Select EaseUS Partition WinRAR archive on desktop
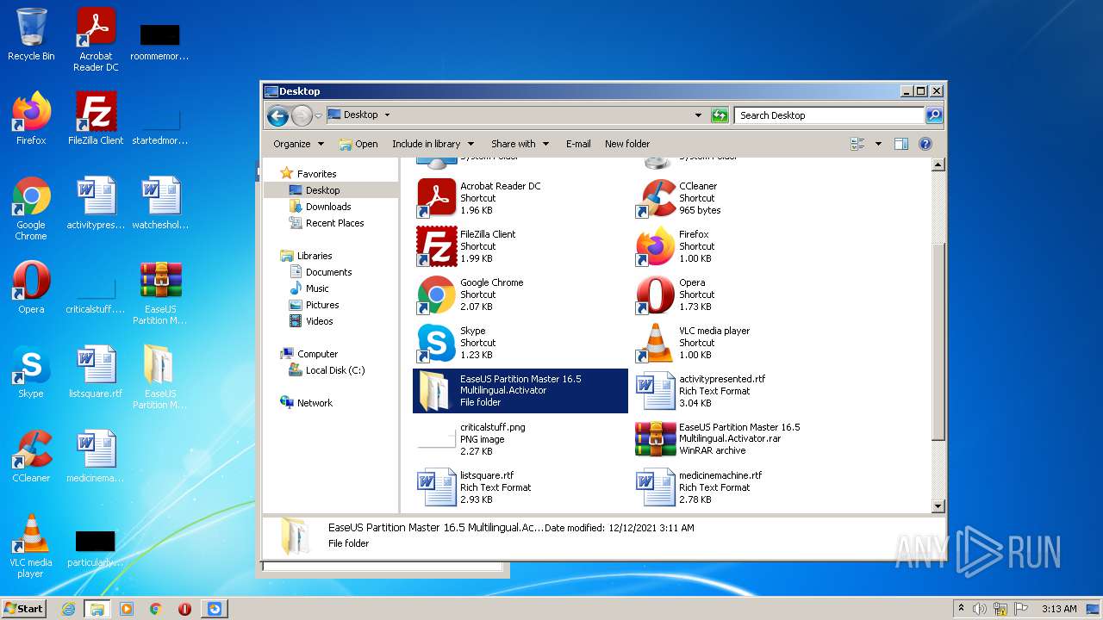Viewport: 1103px width, 620px height. pos(160,293)
